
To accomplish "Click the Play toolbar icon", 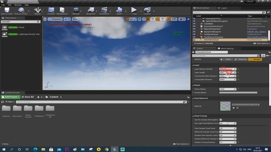I will (134, 10).
